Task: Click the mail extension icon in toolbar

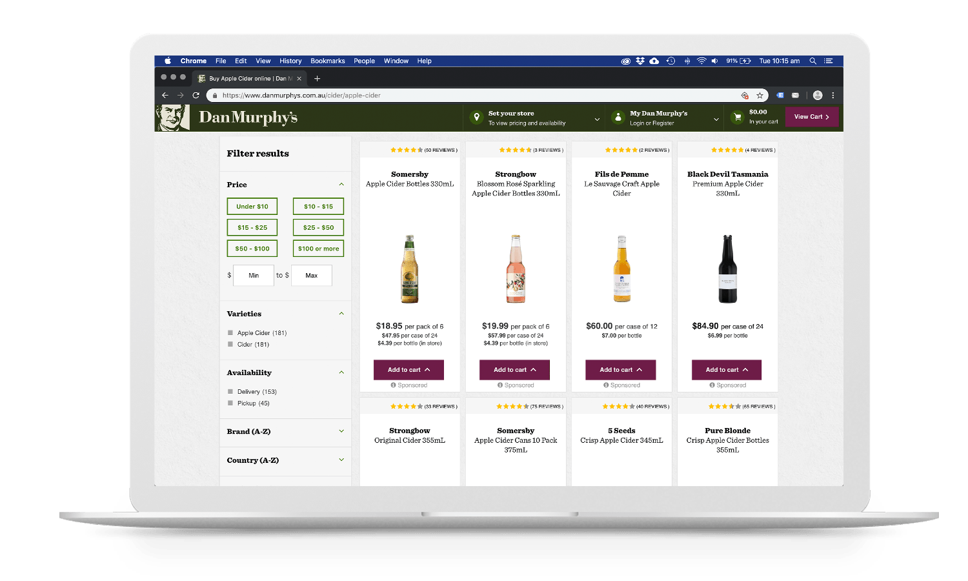Action: pos(795,96)
